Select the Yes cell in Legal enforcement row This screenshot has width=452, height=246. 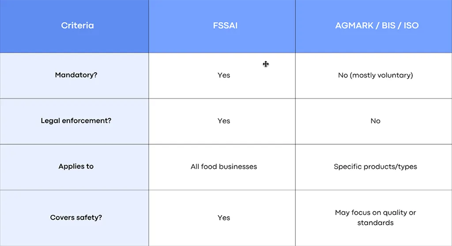click(x=224, y=121)
